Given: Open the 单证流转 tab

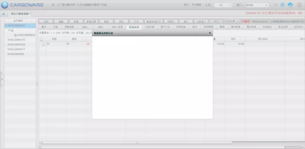Looking at the screenshot, I should 283,27.
